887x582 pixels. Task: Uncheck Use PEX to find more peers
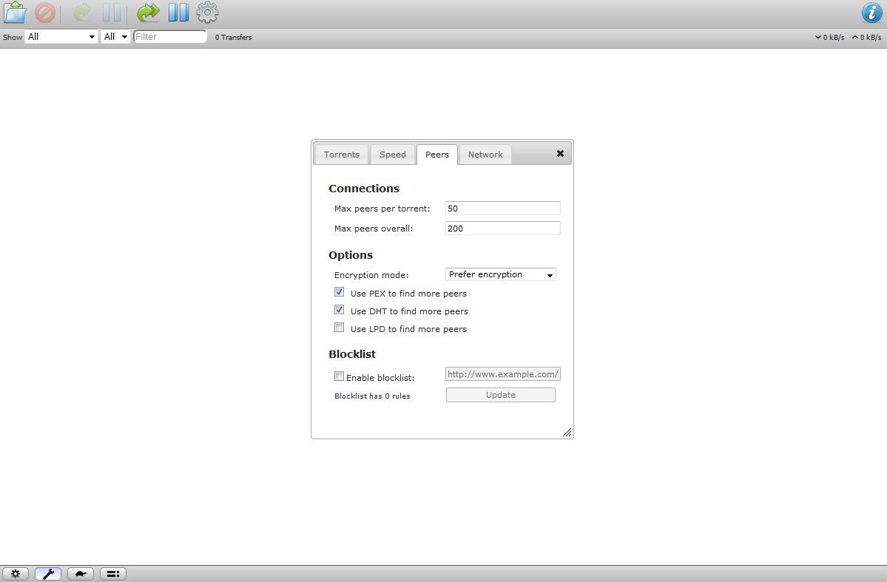(x=339, y=292)
